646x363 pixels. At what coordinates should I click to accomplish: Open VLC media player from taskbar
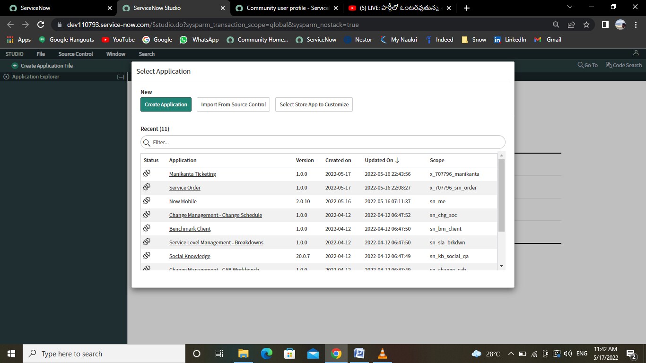click(x=383, y=354)
